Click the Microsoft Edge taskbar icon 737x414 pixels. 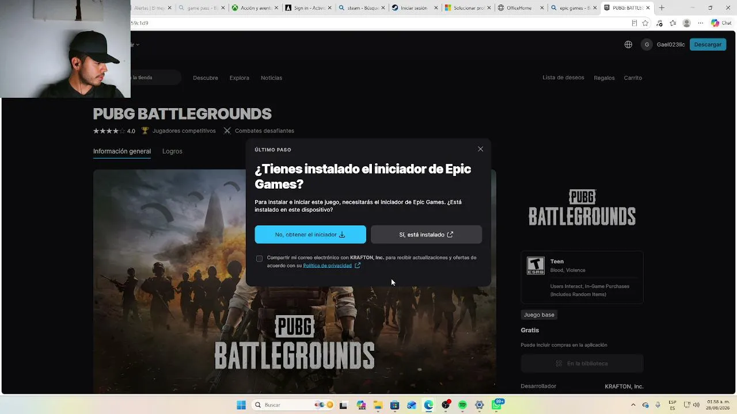(428, 405)
